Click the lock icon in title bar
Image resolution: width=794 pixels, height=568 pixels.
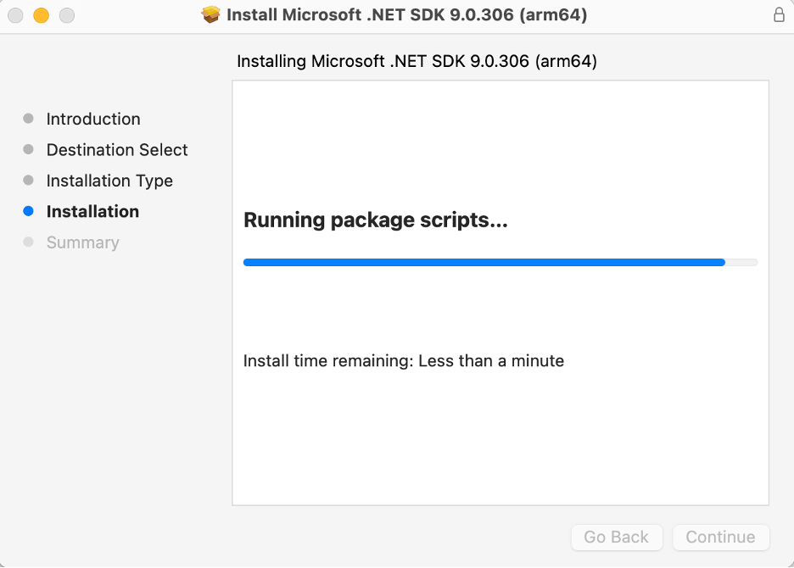point(779,14)
